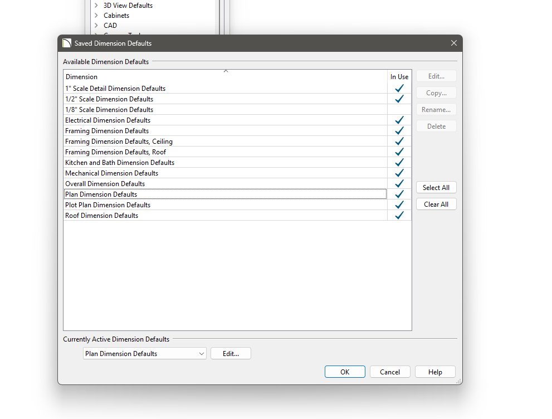Select Kitchen and Bath Dimension Defaults row
552x419 pixels.
(120, 163)
